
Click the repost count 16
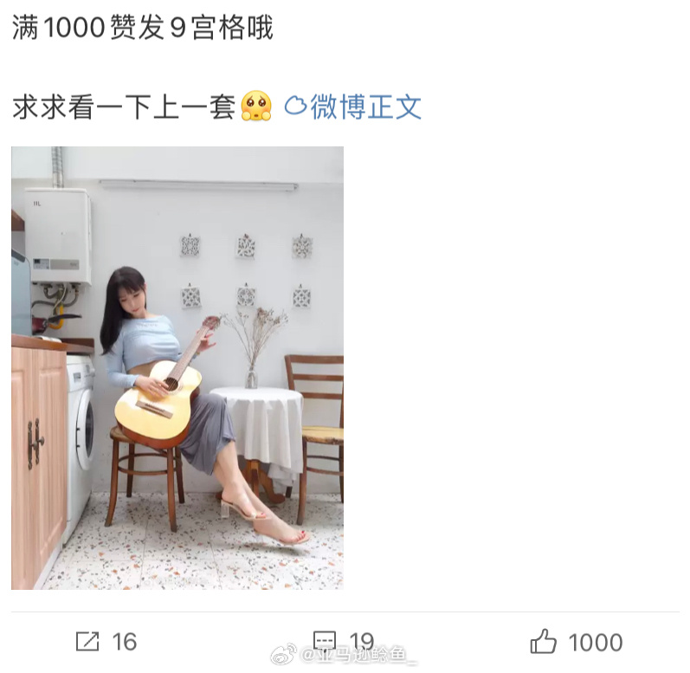click(x=124, y=642)
